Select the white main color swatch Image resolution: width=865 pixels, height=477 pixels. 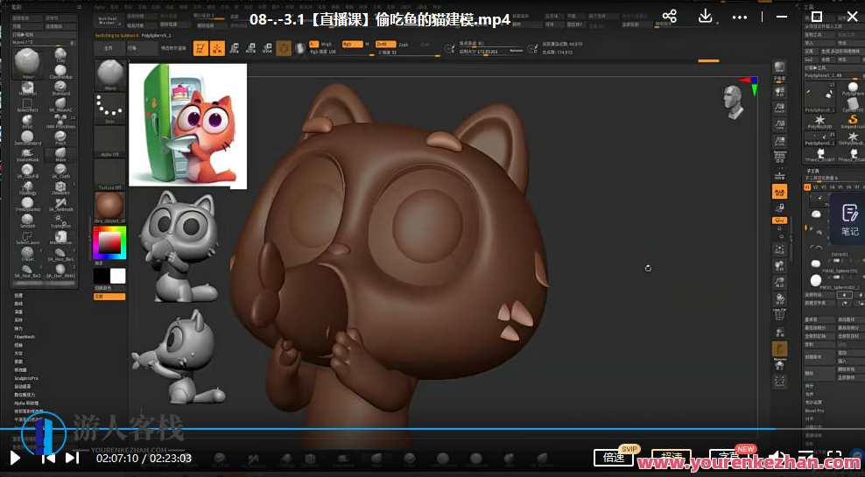(118, 276)
